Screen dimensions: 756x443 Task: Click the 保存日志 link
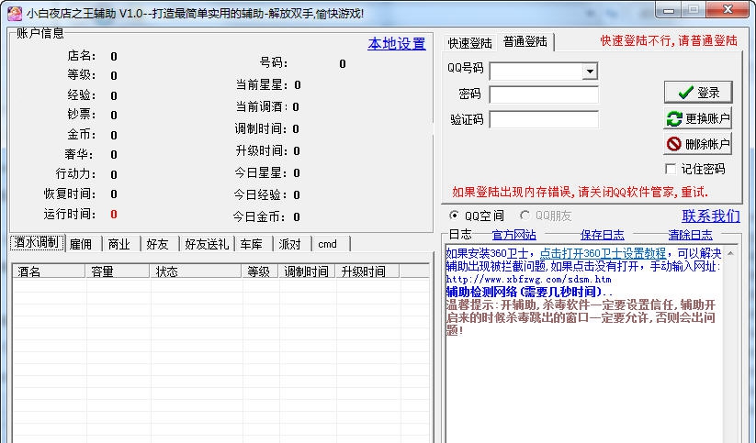[x=603, y=235]
